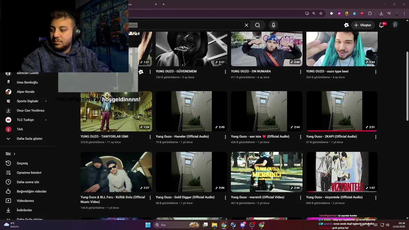
Task: Open options for YUNG OUZO - GÜVENEMEM
Action: (x=225, y=72)
